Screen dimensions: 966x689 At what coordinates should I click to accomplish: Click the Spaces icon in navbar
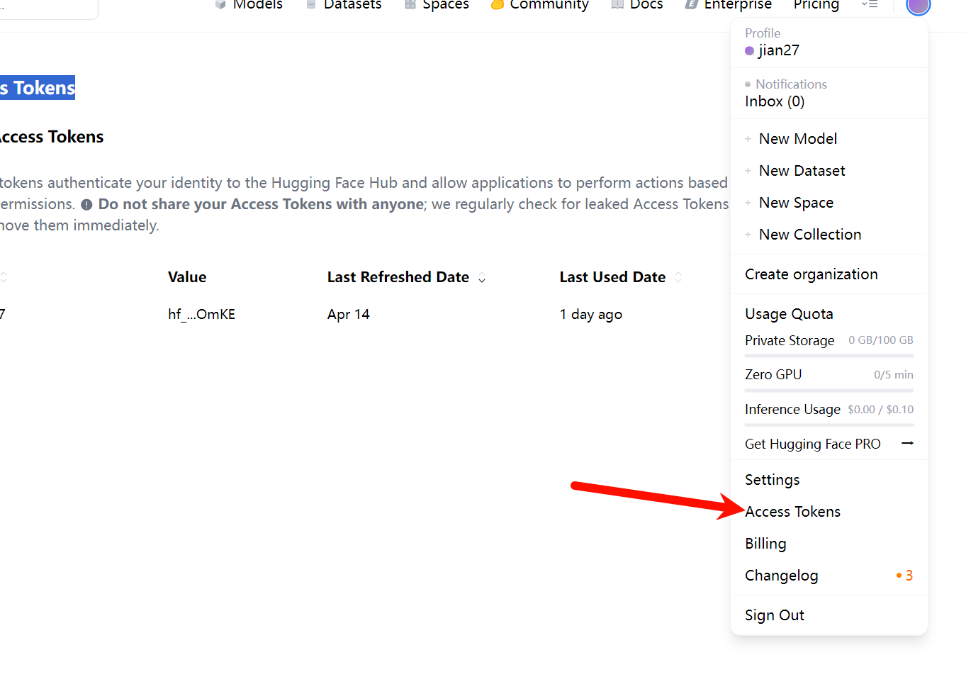coord(410,4)
